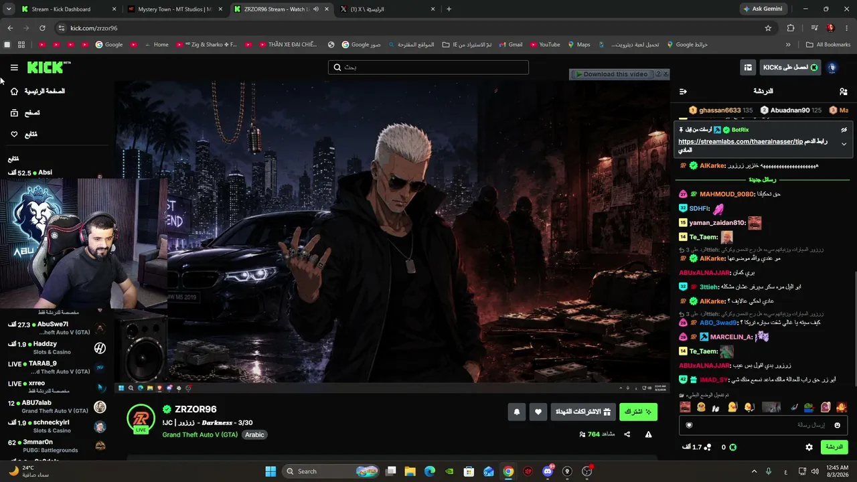The image size is (857, 482).
Task: Open the Following (متابع) sidebar item
Action: (x=24, y=135)
